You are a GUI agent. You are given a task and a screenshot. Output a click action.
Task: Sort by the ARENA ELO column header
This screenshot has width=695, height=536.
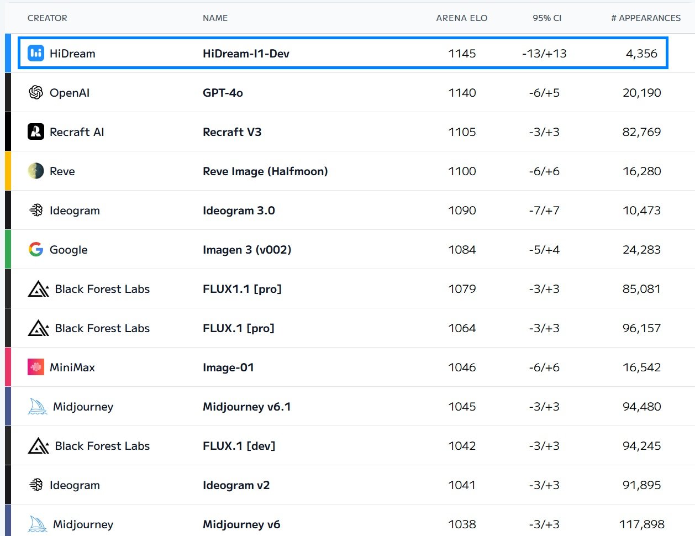[x=462, y=18]
